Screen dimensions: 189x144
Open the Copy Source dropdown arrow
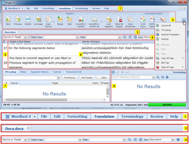[54, 22]
